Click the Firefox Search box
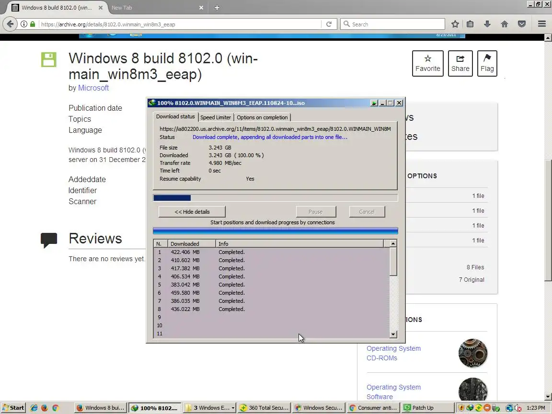This screenshot has height=414, width=552. point(392,24)
